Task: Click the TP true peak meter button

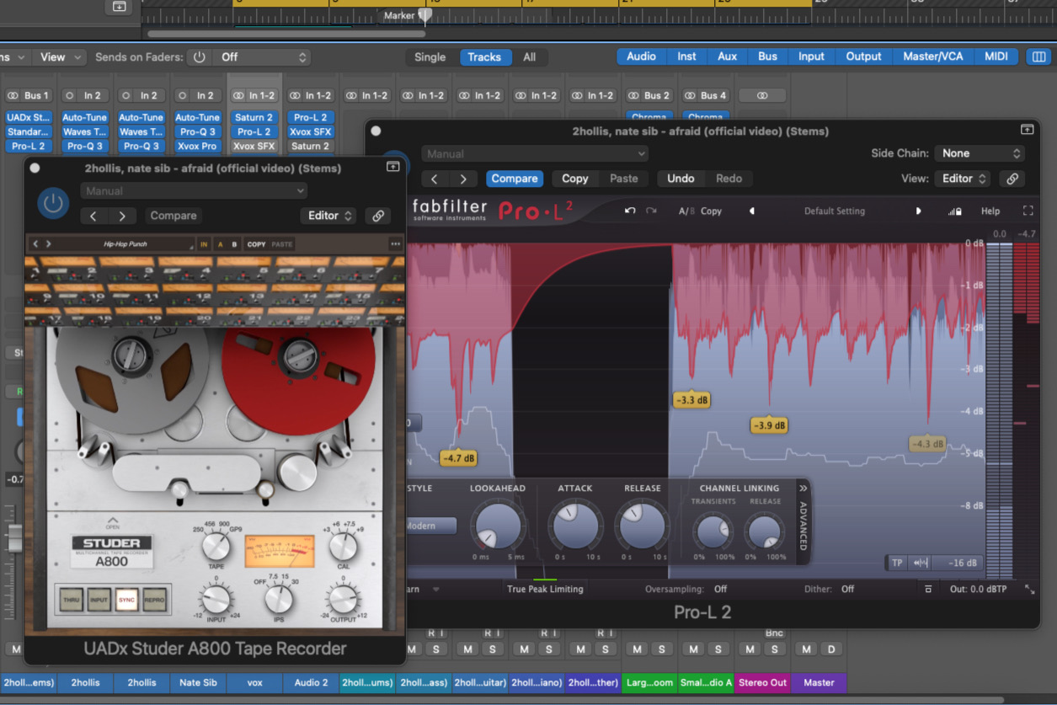Action: pos(897,563)
